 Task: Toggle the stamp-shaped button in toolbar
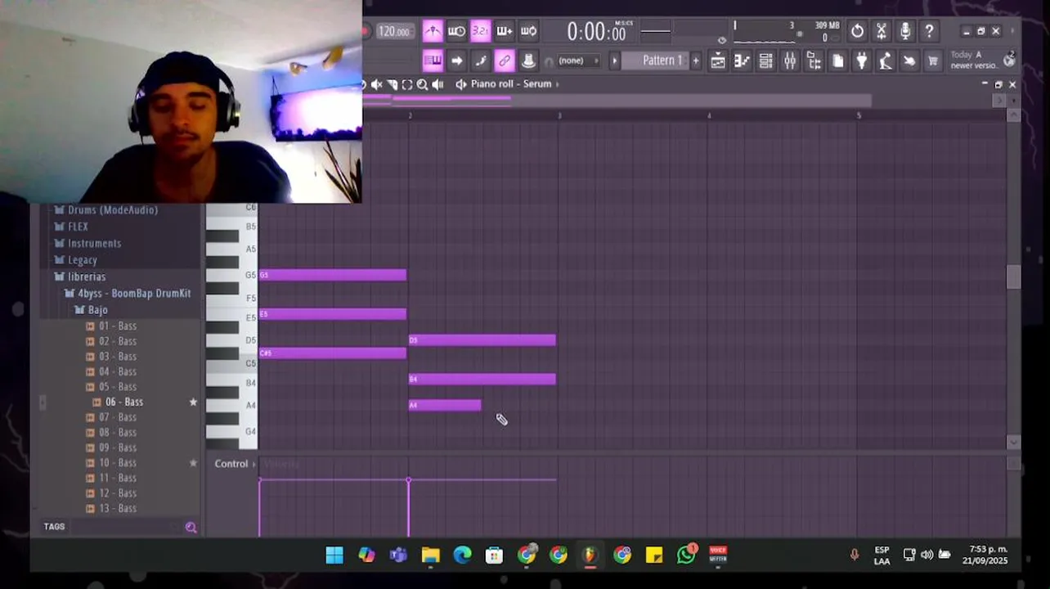(x=528, y=61)
